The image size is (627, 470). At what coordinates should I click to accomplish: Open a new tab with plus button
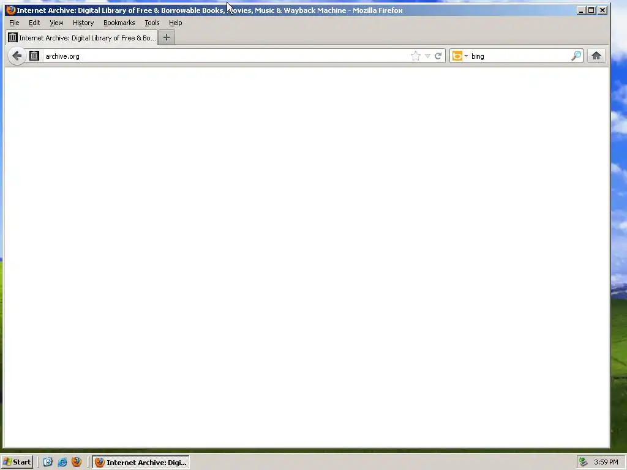(167, 37)
